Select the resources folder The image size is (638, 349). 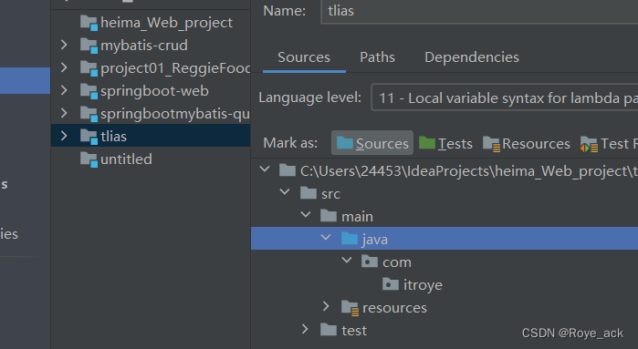tap(394, 308)
